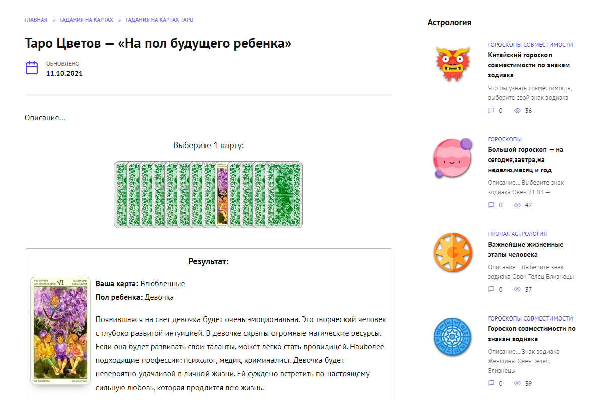Click the Lovers card image in the result

pyautogui.click(x=60, y=331)
